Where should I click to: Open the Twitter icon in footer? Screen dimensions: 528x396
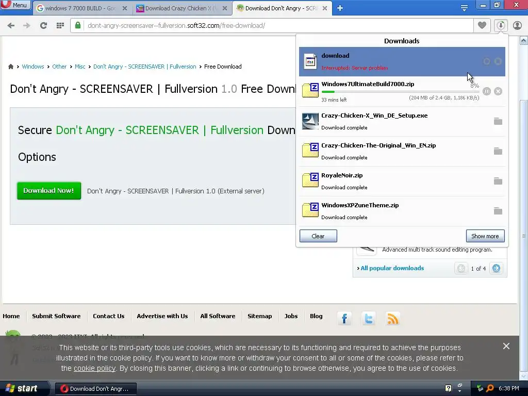[x=368, y=319]
